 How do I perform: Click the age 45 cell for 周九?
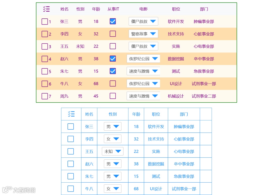pos(96,96)
